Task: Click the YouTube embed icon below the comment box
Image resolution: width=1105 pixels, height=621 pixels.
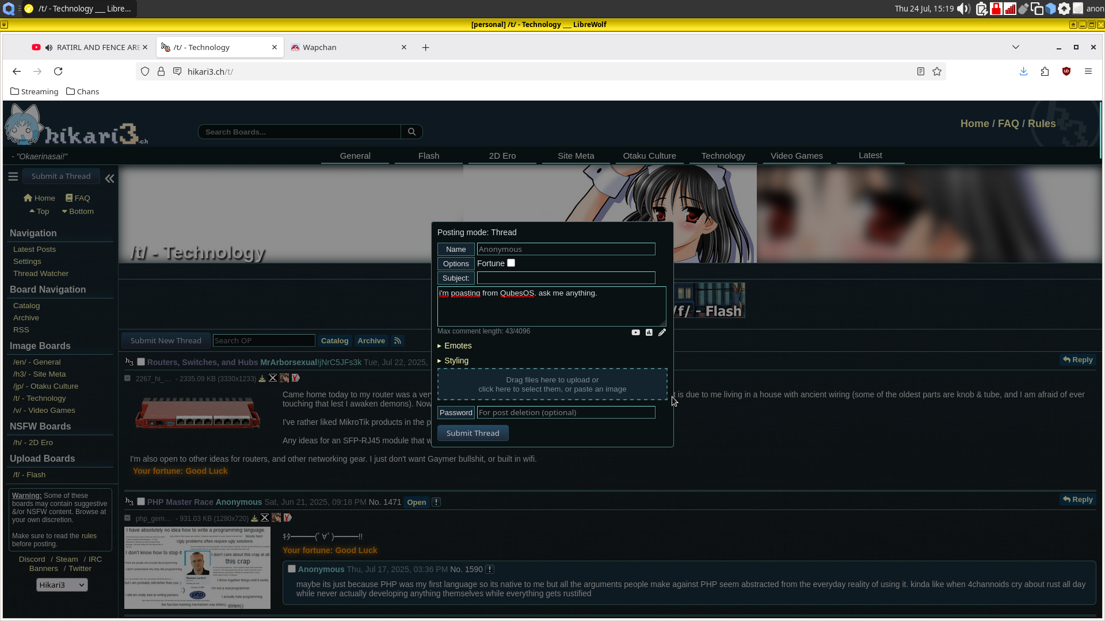Action: click(635, 332)
